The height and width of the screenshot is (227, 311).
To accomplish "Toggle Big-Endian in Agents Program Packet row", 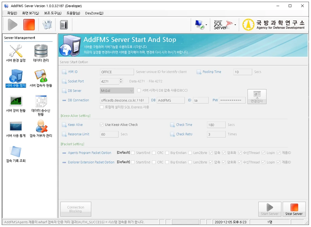I will [x=167, y=153].
